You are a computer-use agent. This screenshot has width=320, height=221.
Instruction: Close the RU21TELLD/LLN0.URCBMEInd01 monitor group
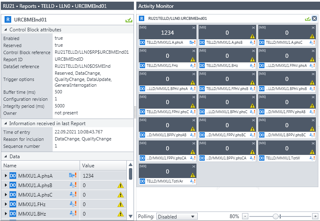314,19
